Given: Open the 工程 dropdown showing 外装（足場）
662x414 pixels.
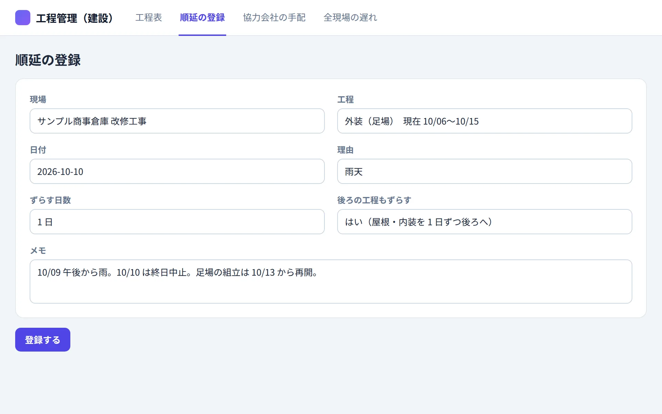Looking at the screenshot, I should (484, 121).
